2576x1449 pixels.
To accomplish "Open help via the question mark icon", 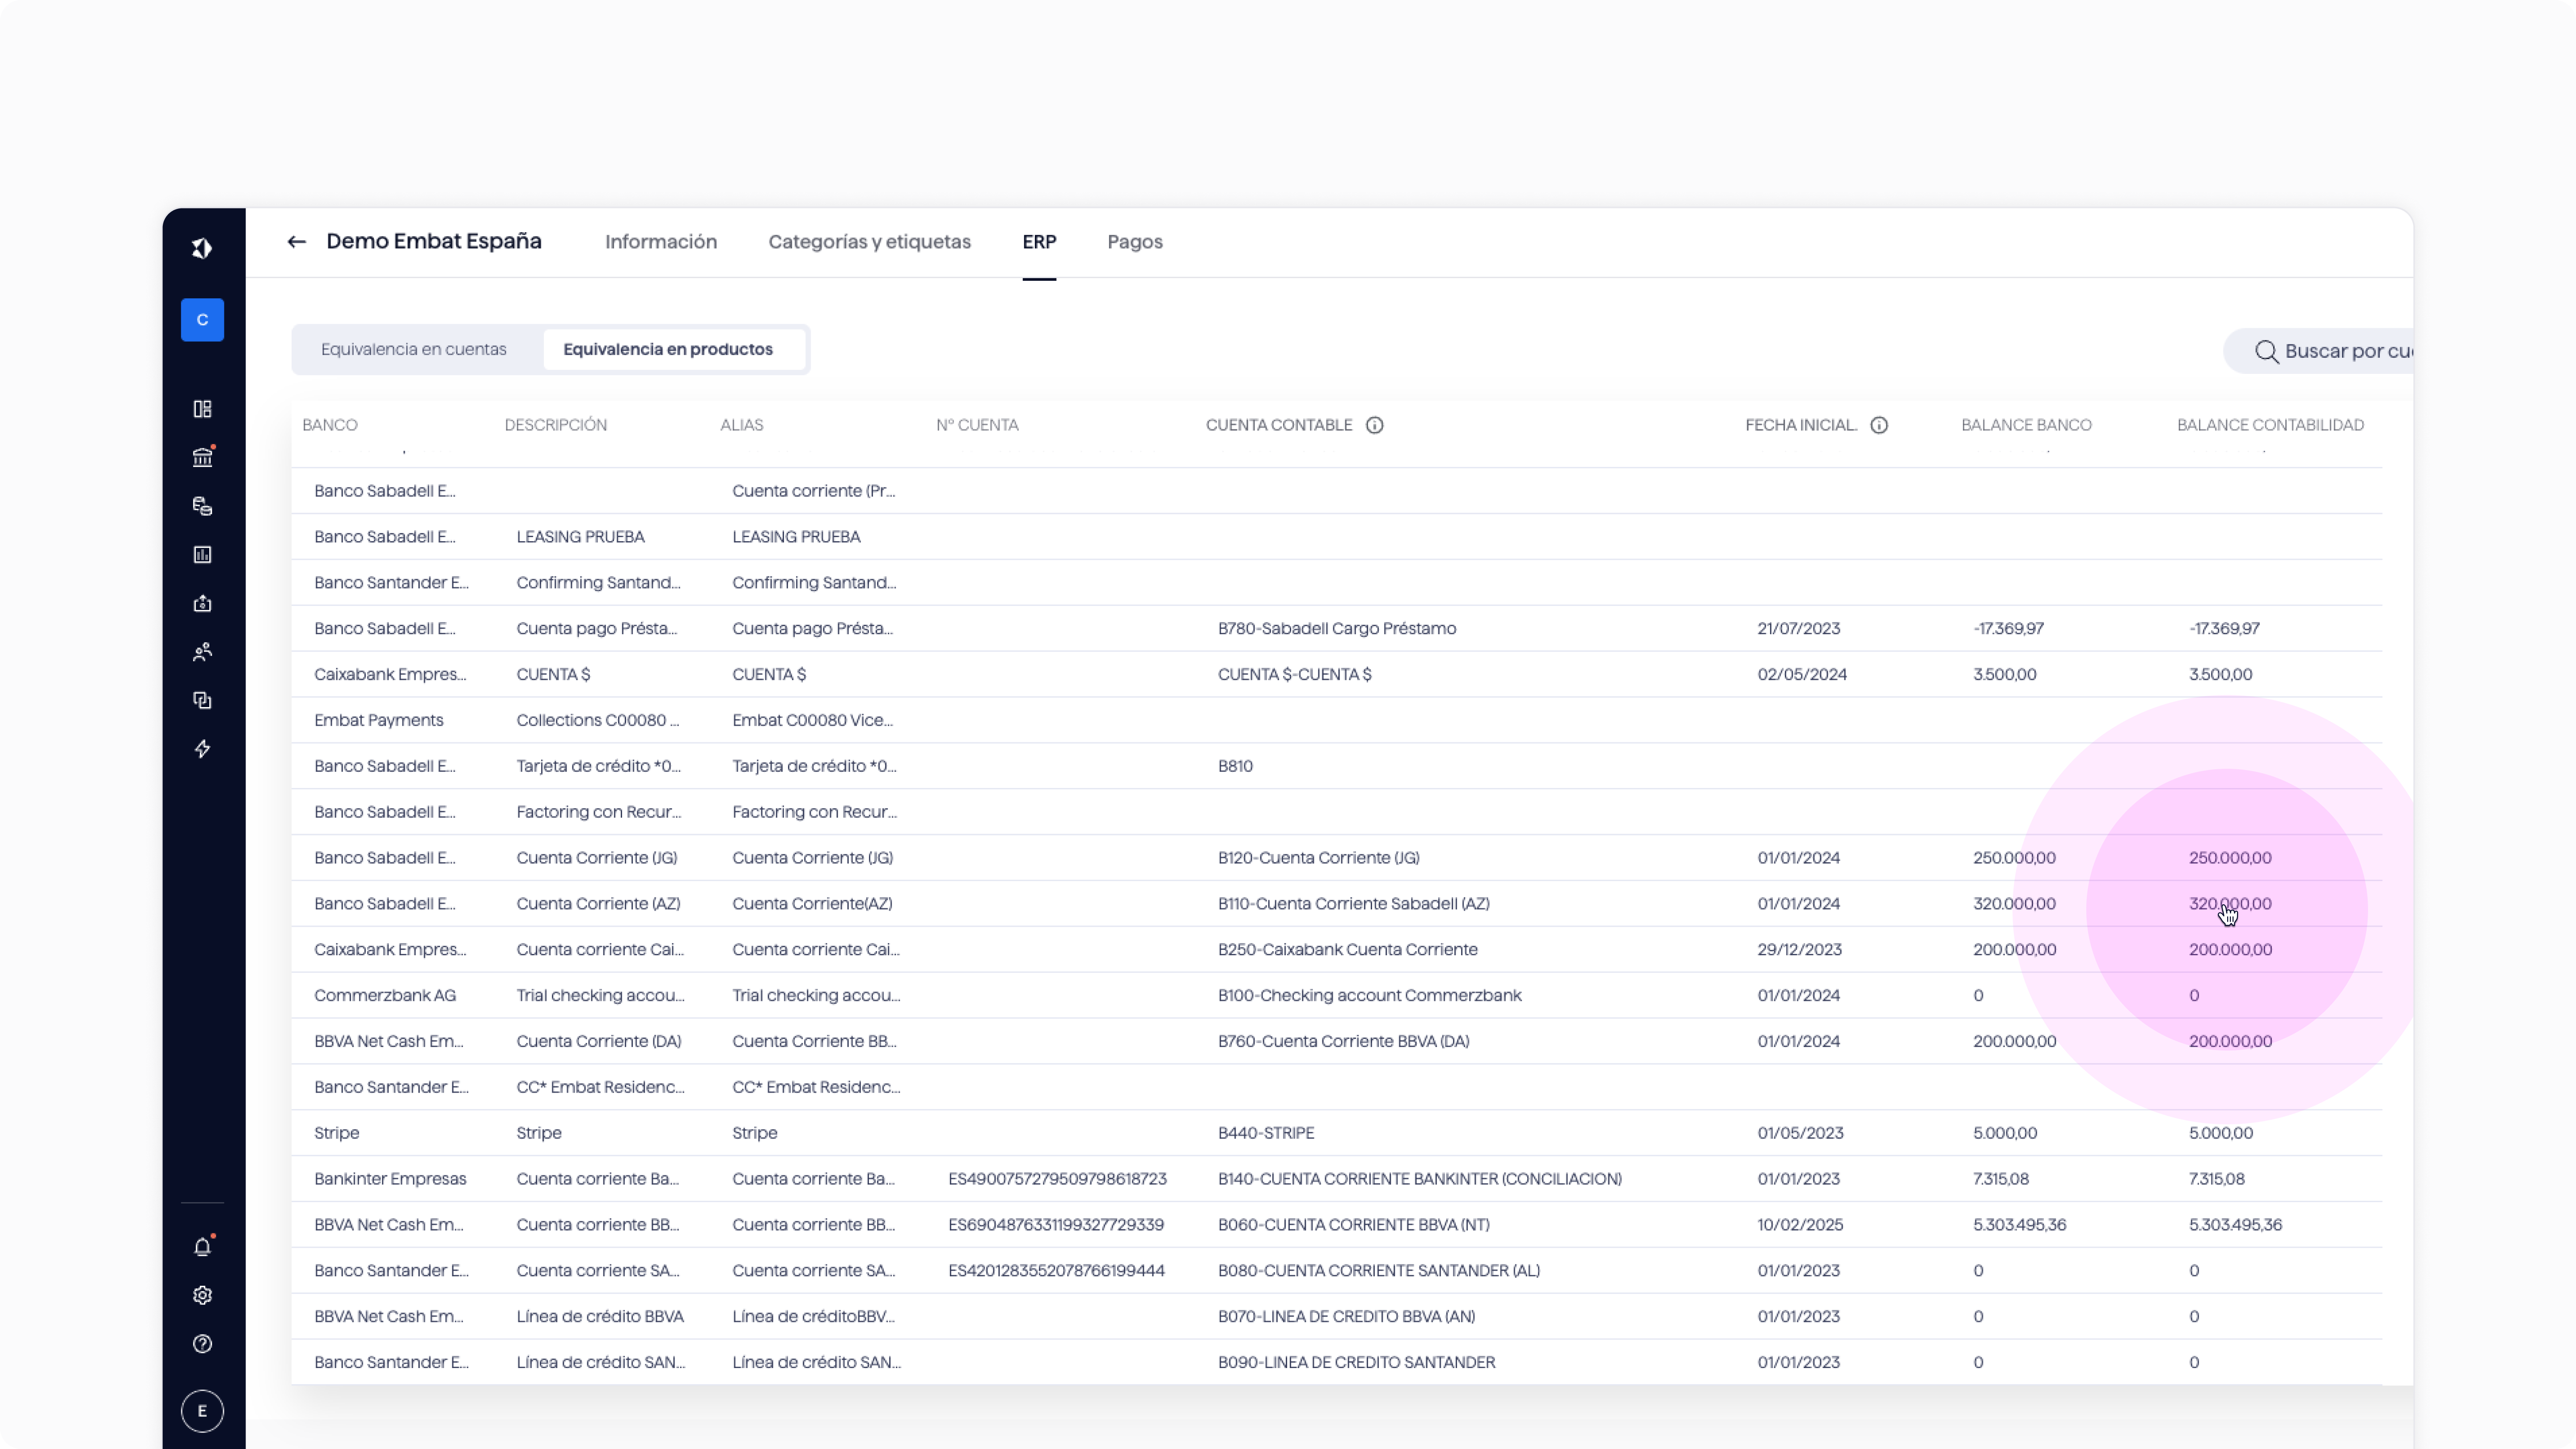I will coord(202,1344).
